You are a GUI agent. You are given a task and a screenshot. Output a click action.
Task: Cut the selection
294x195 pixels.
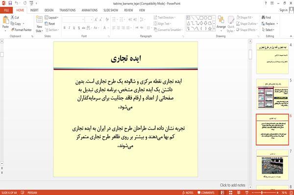(x=15, y=18)
